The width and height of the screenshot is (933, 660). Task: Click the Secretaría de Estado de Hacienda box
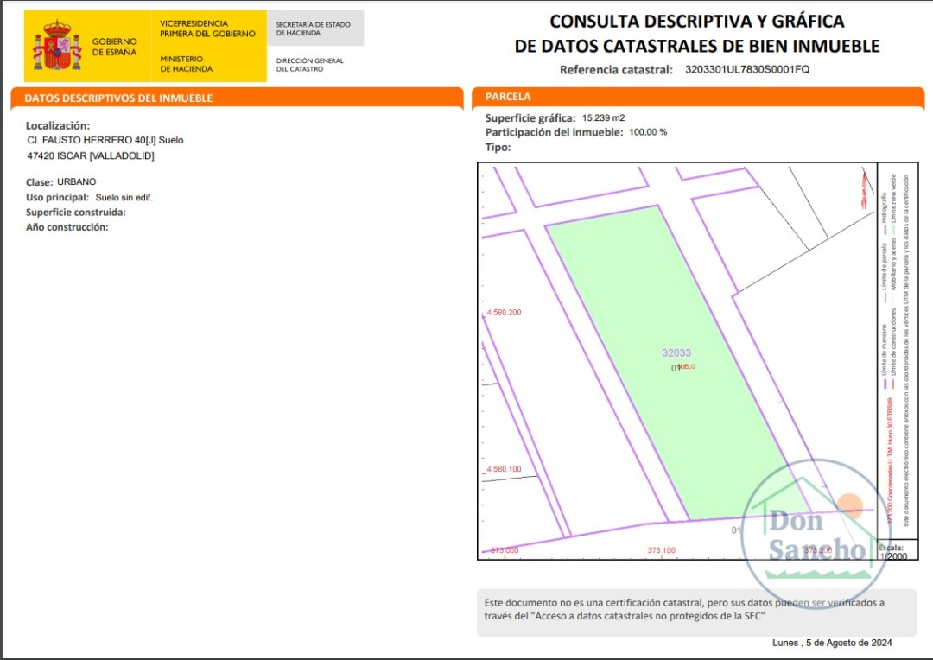[x=314, y=29]
